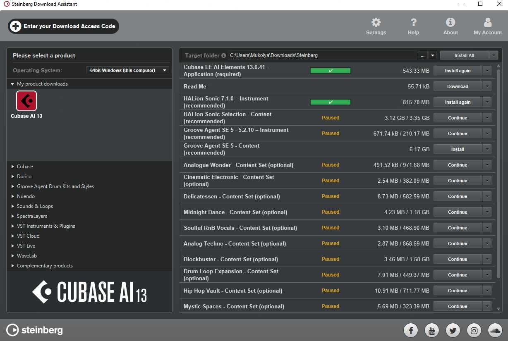
Task: Expand the Sounds & Loops category
Action: click(13, 206)
